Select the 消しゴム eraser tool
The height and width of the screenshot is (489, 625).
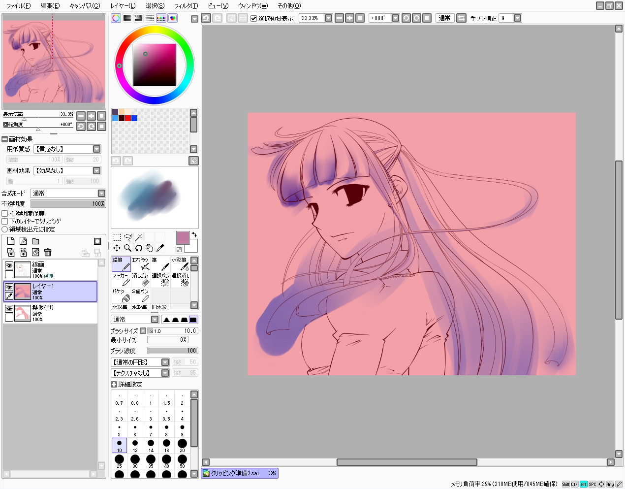point(141,280)
